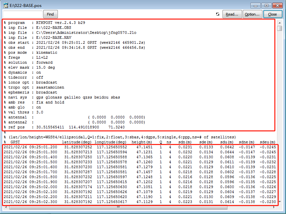Click the horizontal scrollbar right arrow
Viewport: 286px width, 214px height.
[274, 207]
